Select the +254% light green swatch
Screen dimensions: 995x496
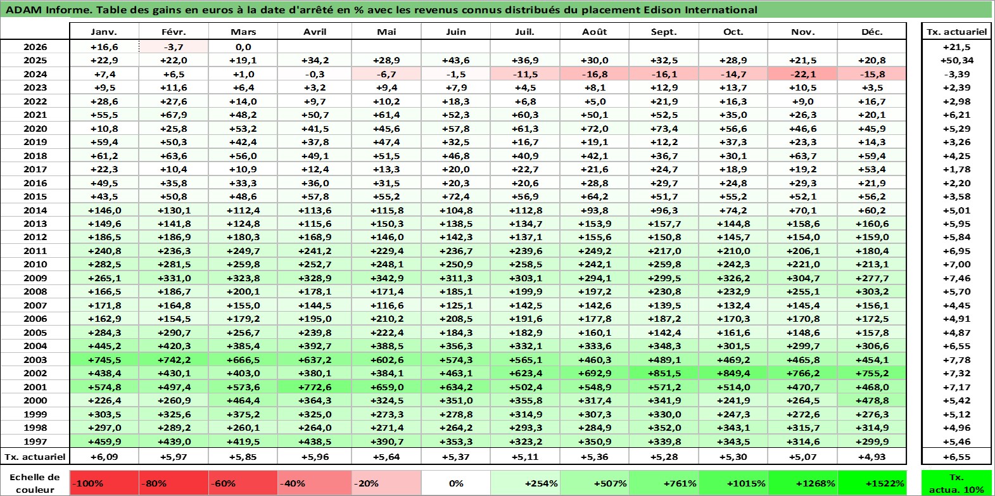click(525, 483)
